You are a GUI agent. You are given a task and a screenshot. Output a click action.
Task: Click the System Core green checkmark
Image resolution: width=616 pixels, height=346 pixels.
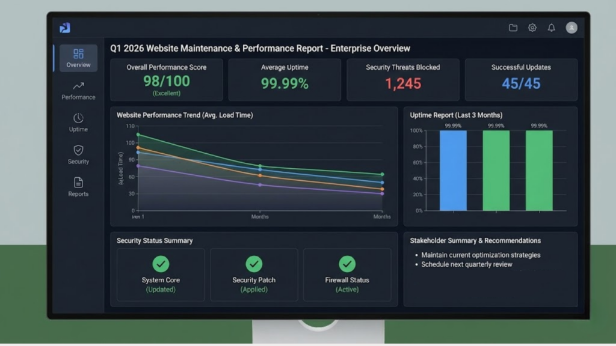click(161, 264)
